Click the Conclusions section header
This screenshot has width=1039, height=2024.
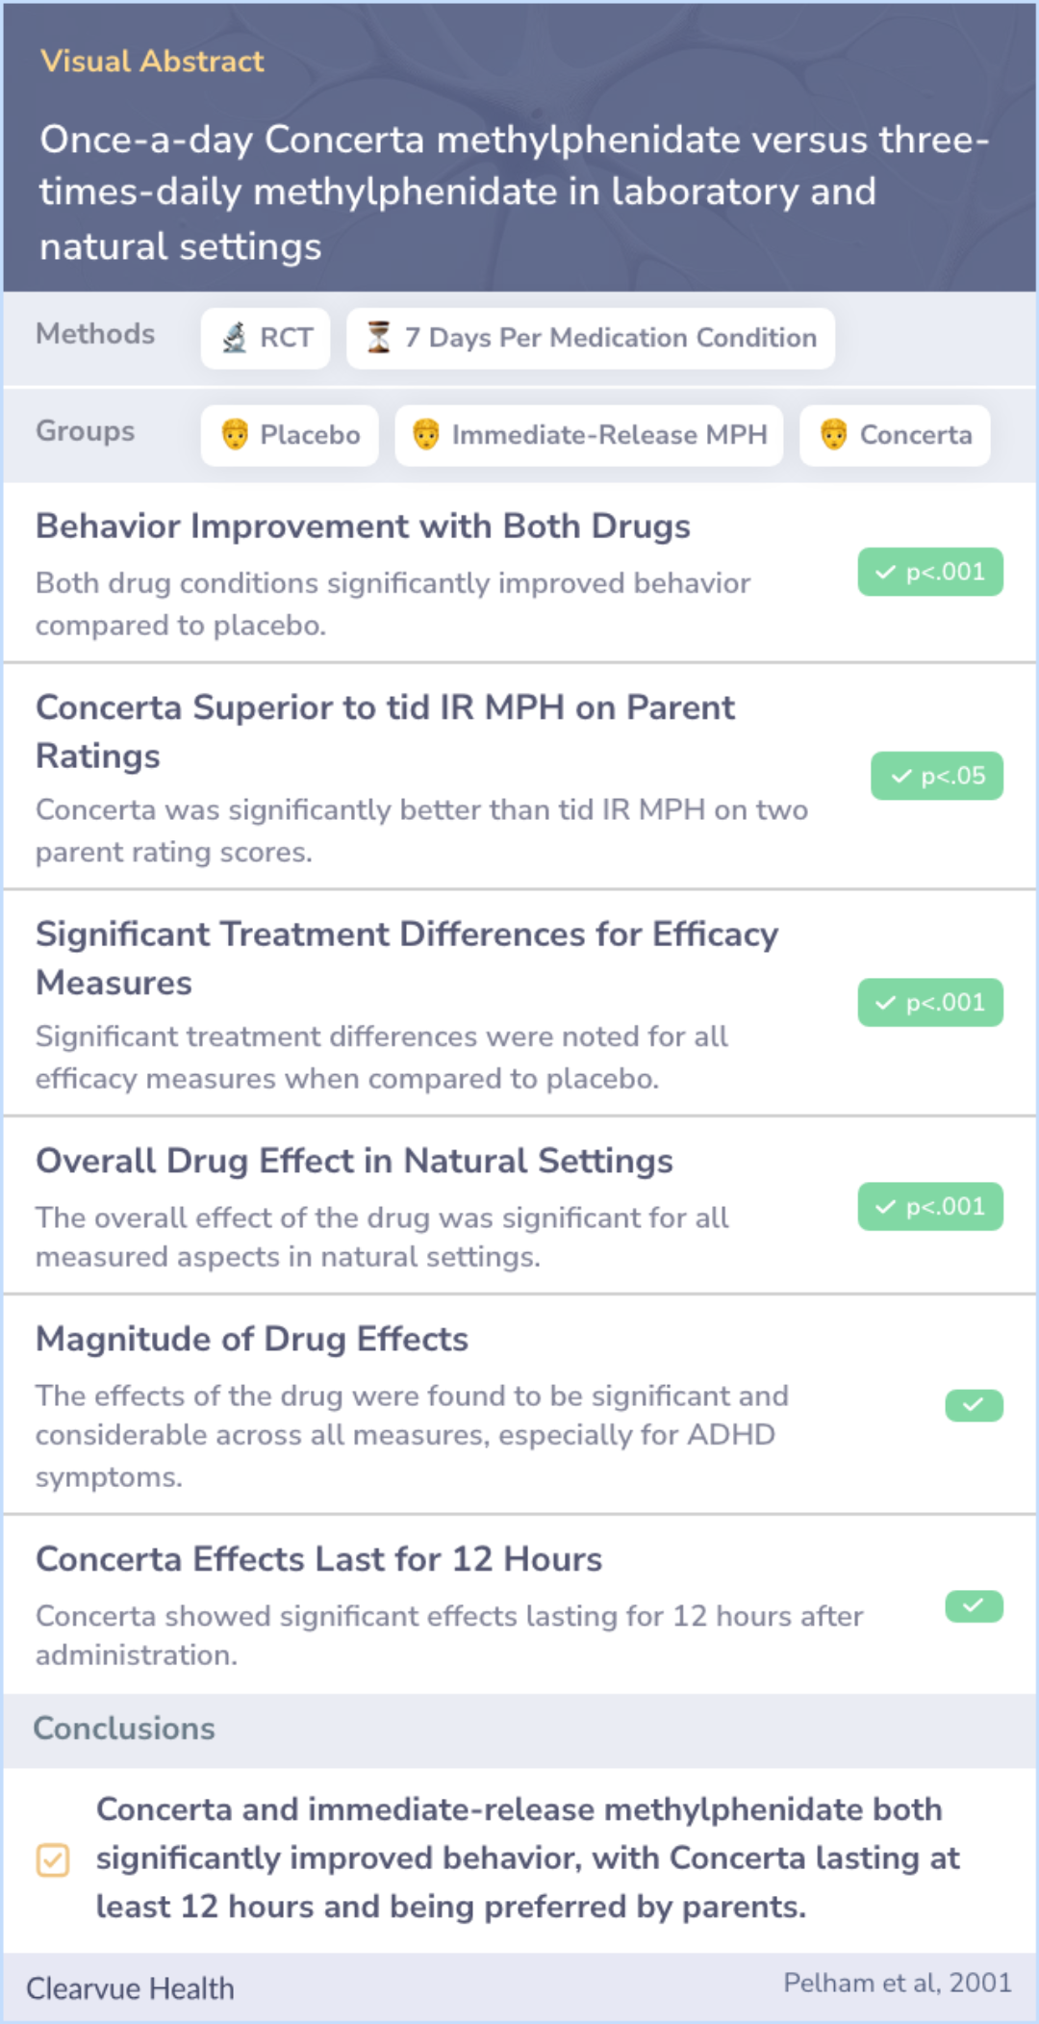[124, 1729]
